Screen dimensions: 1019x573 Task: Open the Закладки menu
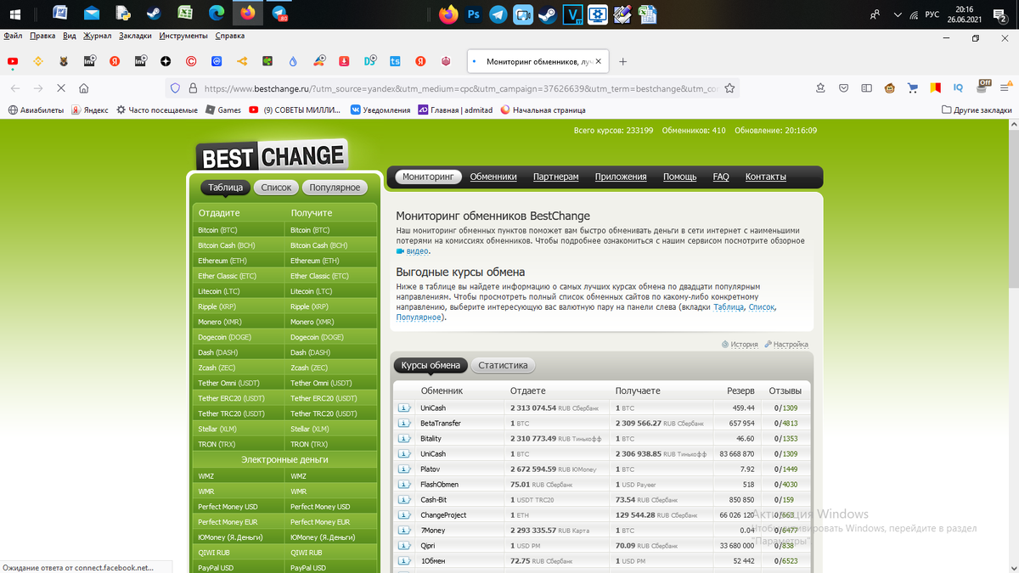[135, 36]
